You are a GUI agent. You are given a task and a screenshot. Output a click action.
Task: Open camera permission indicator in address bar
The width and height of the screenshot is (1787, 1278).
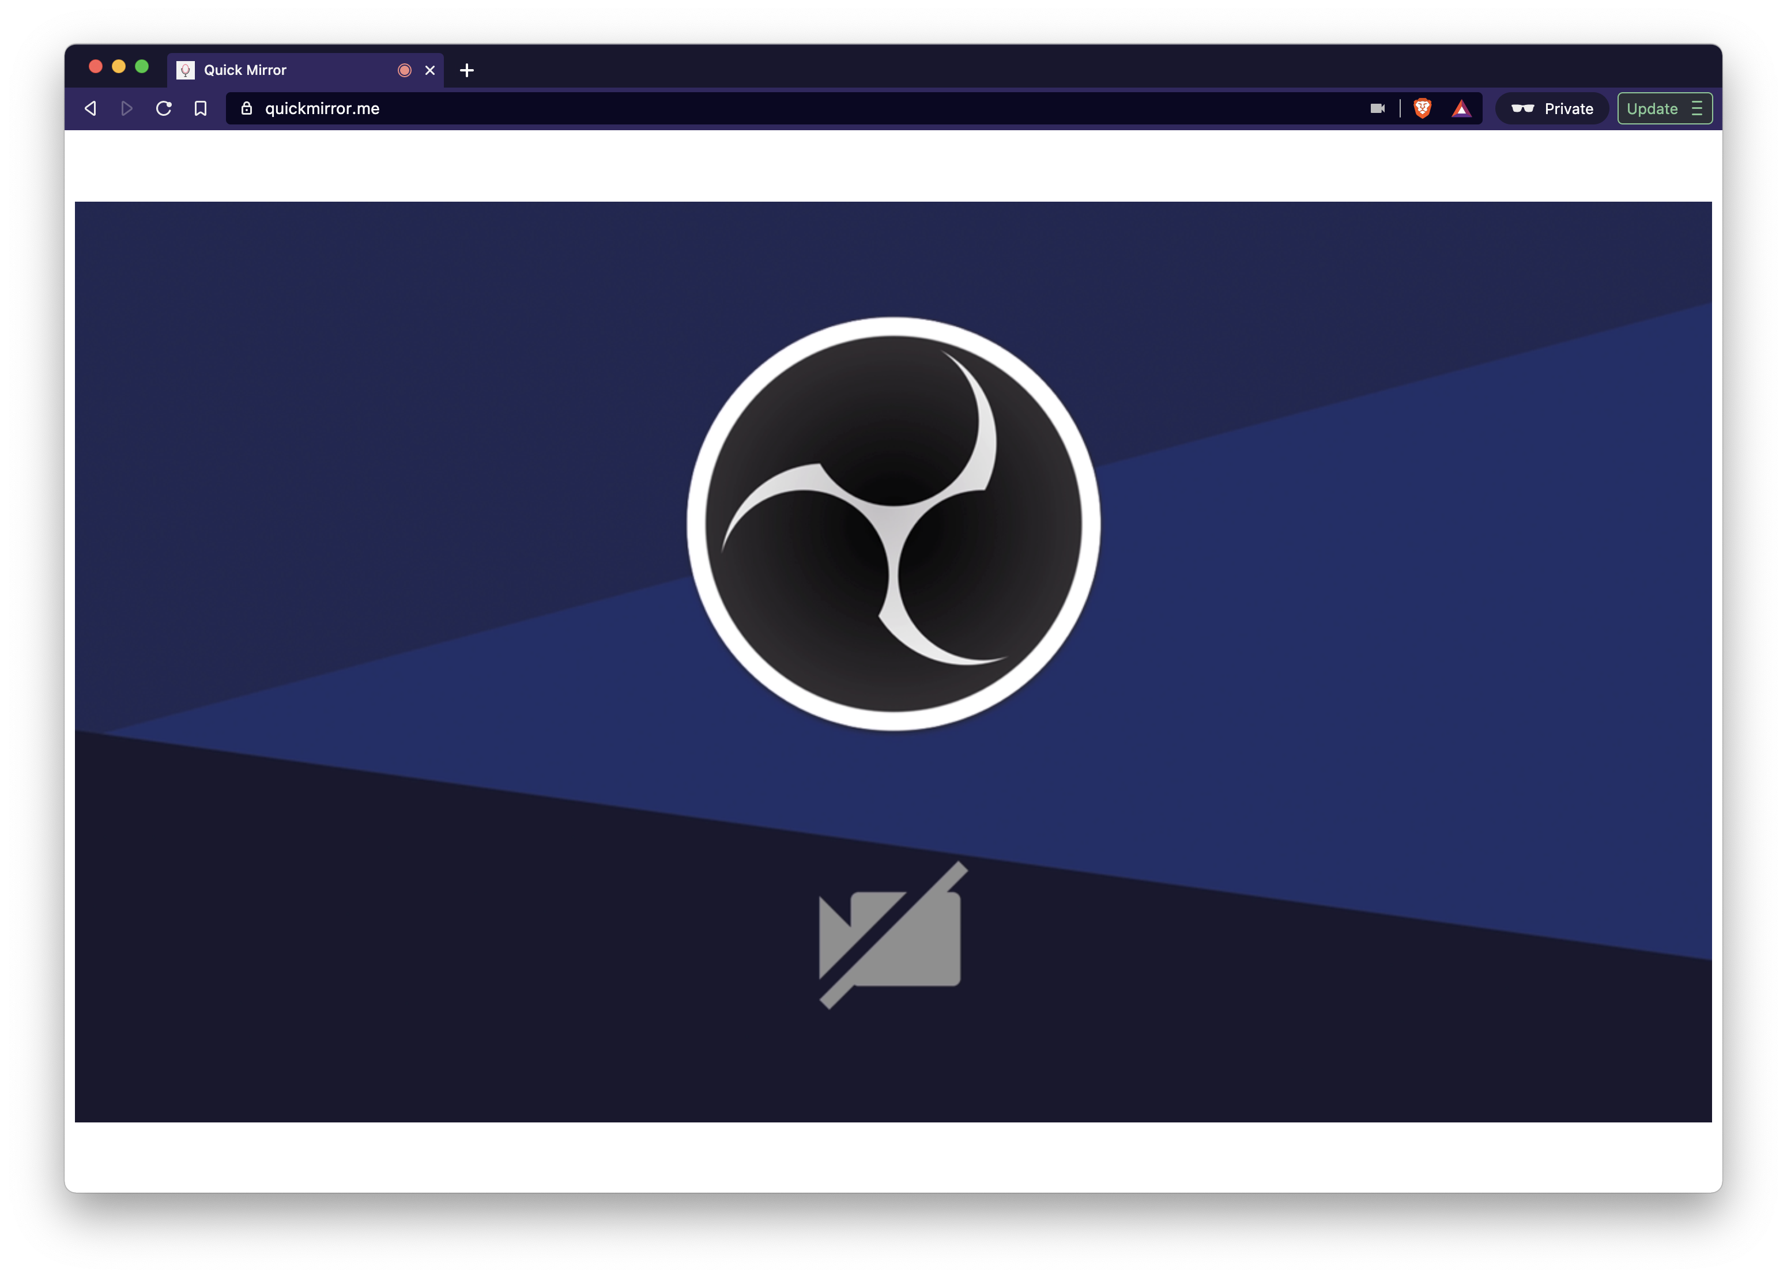(1378, 108)
